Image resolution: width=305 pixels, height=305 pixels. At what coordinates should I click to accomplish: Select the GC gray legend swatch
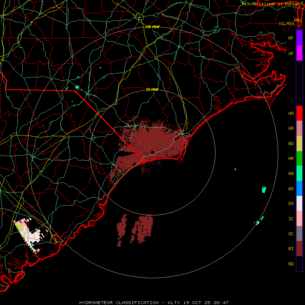pos(299,233)
